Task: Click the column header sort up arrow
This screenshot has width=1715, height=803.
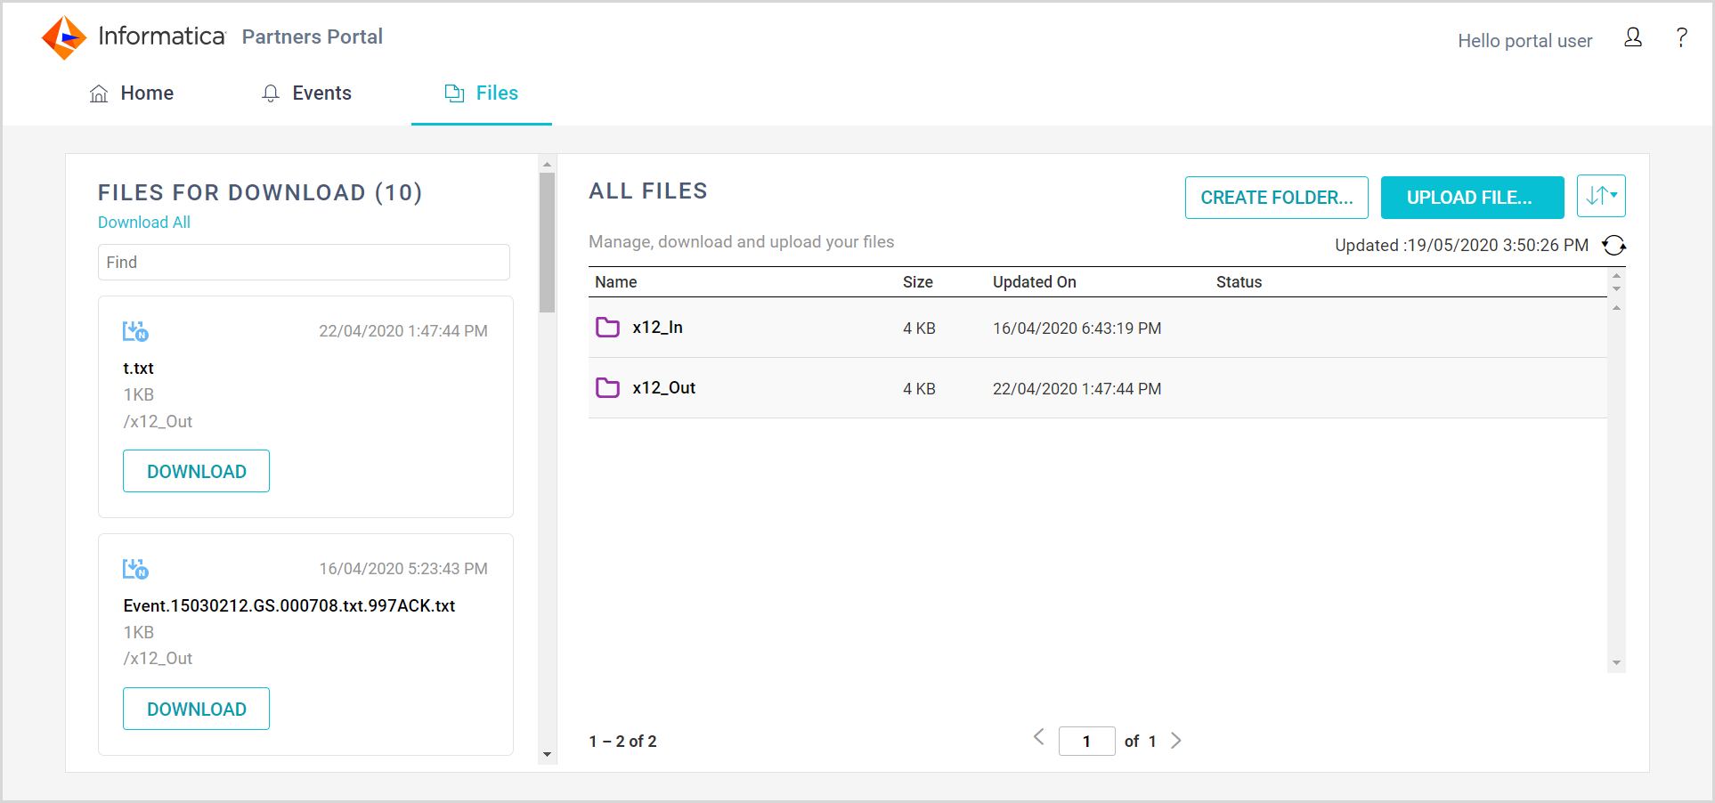Action: [x=1616, y=276]
